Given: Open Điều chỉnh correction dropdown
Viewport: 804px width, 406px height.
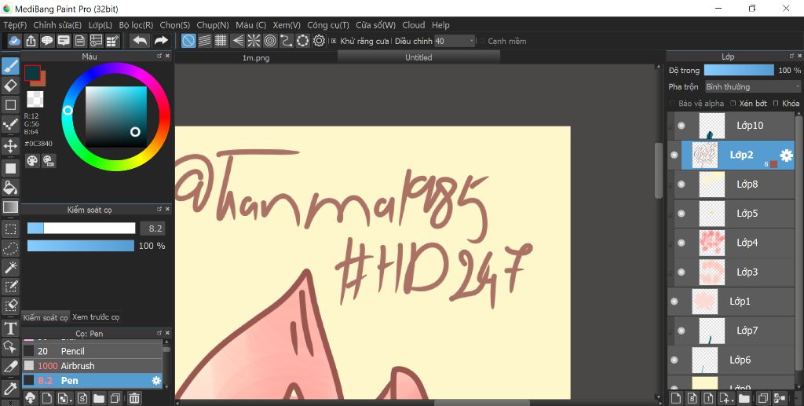Looking at the screenshot, I should 455,41.
